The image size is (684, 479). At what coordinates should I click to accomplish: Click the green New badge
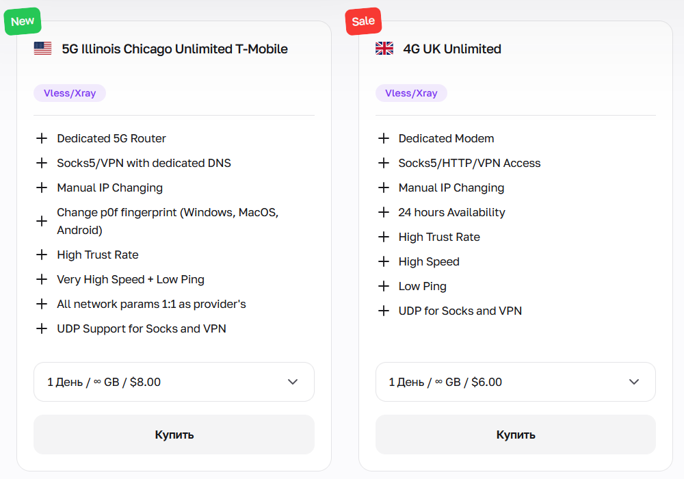click(23, 21)
